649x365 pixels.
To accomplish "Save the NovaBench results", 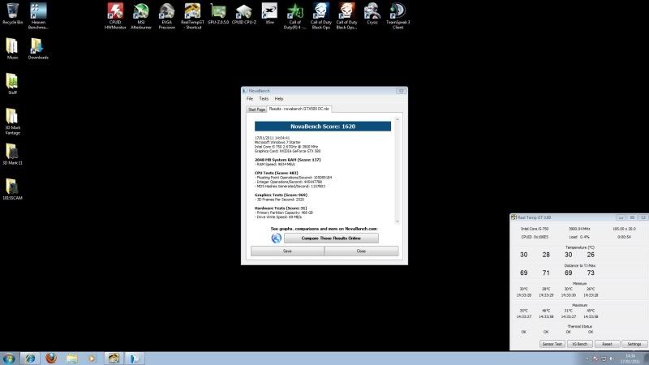I will tap(287, 251).
